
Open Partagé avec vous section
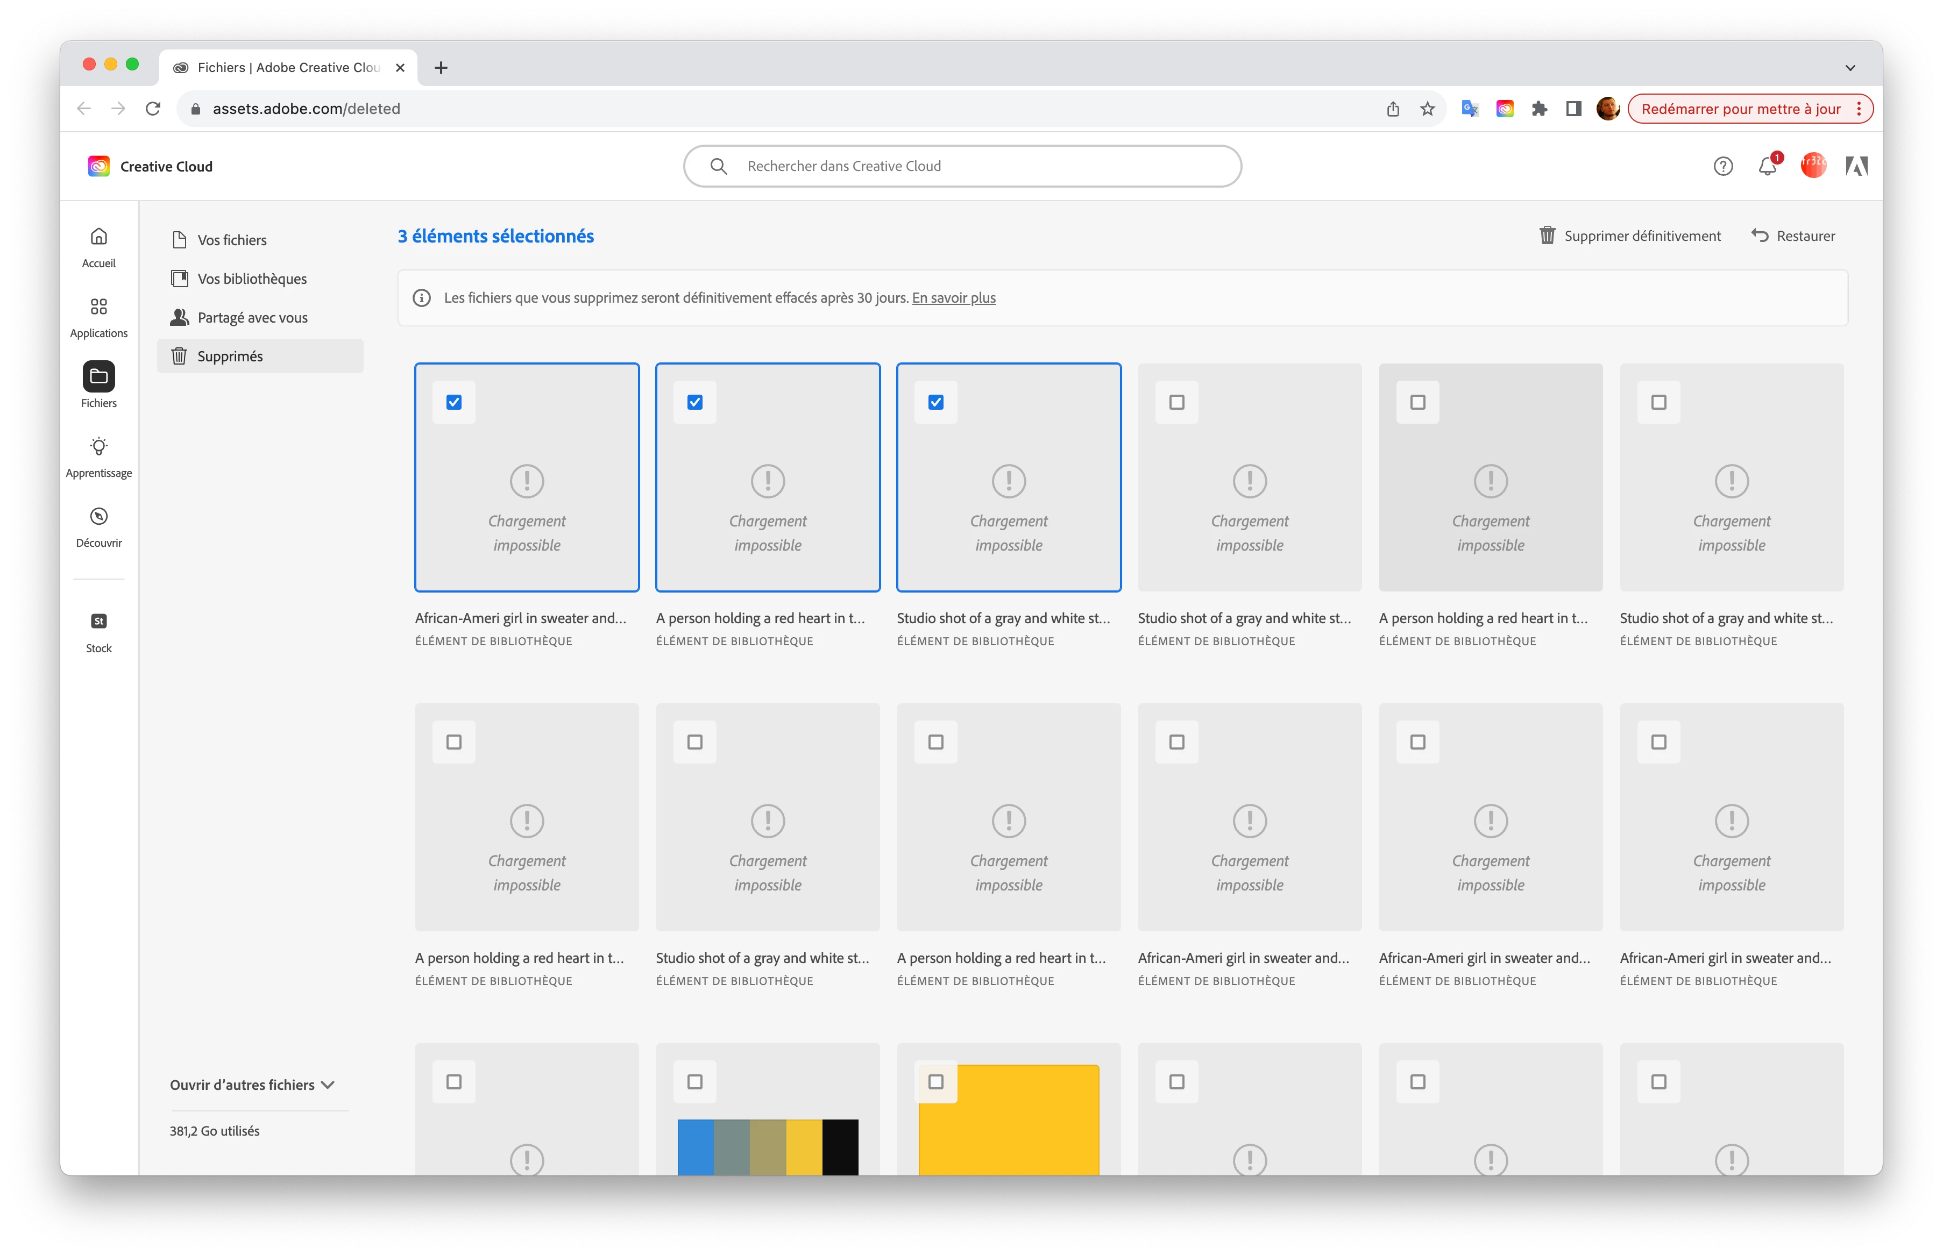[x=252, y=318]
